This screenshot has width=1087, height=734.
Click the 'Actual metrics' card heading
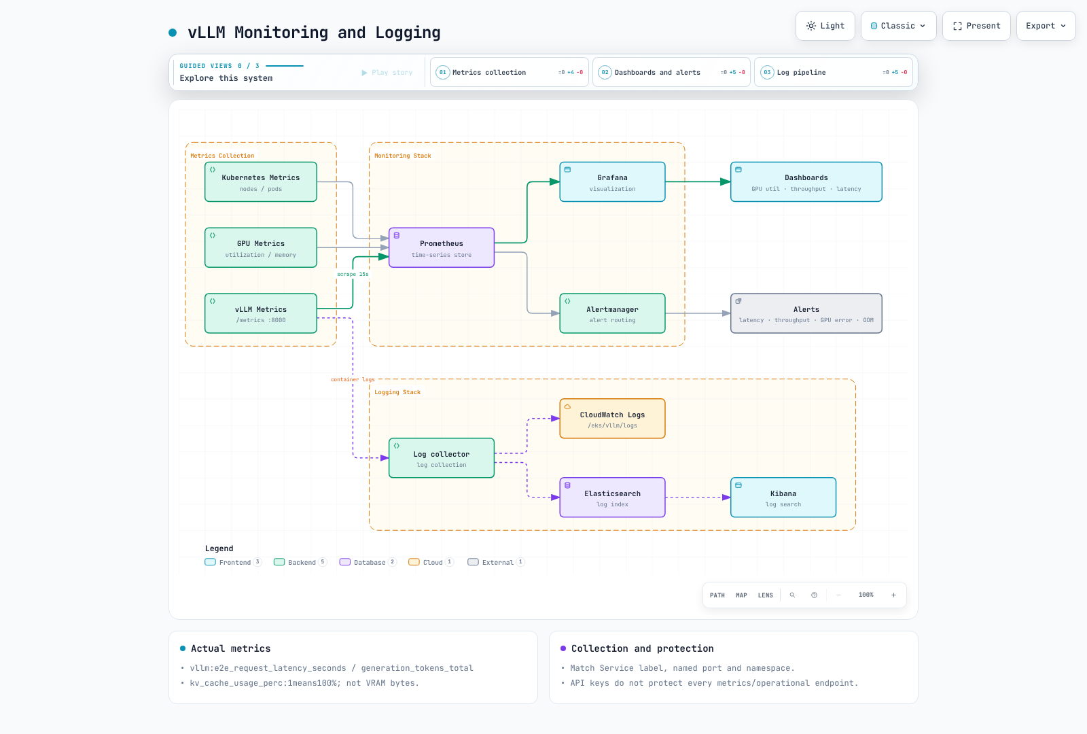pos(231,649)
